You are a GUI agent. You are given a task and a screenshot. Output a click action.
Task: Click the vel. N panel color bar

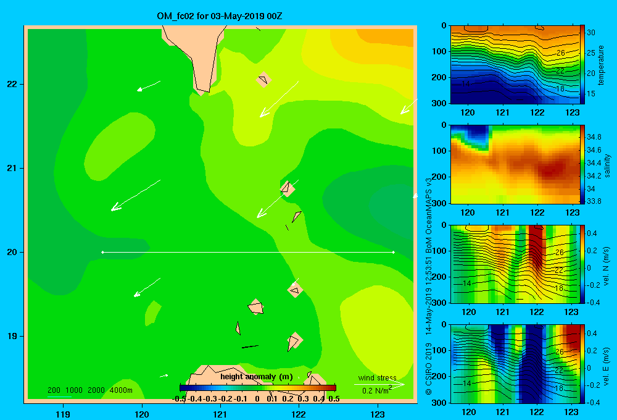click(x=582, y=264)
